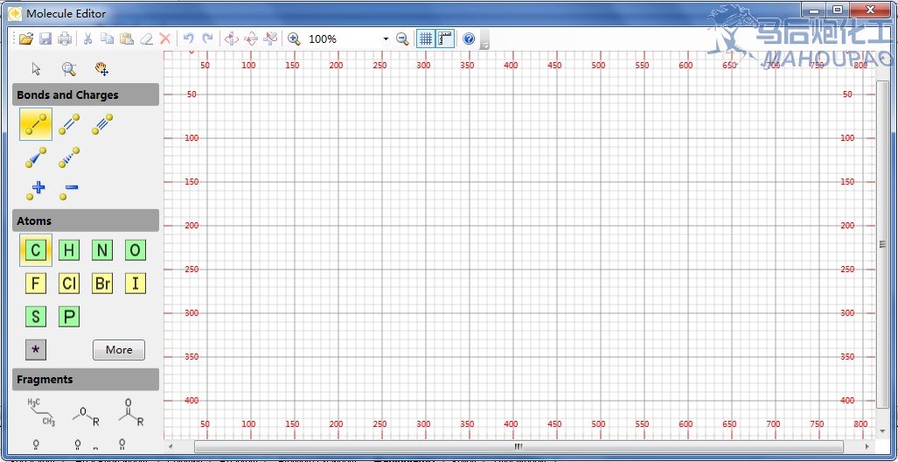Image resolution: width=898 pixels, height=462 pixels.
Task: Select the wildcard star atom
Action: [36, 349]
